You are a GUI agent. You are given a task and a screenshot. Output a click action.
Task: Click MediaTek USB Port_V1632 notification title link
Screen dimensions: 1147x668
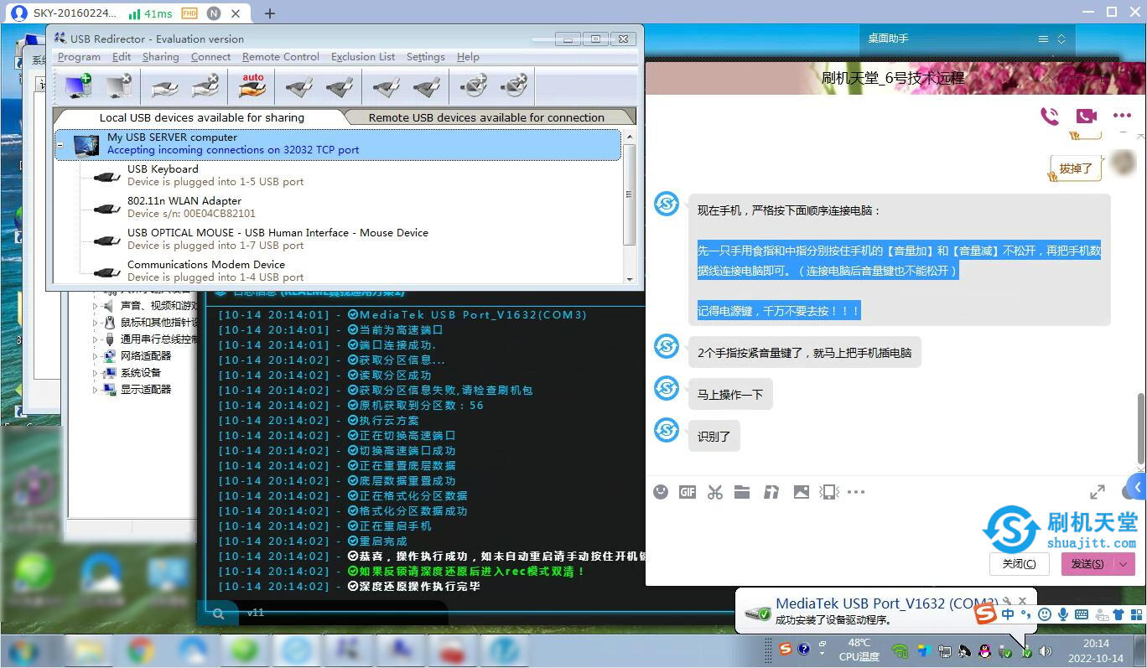(x=887, y=603)
